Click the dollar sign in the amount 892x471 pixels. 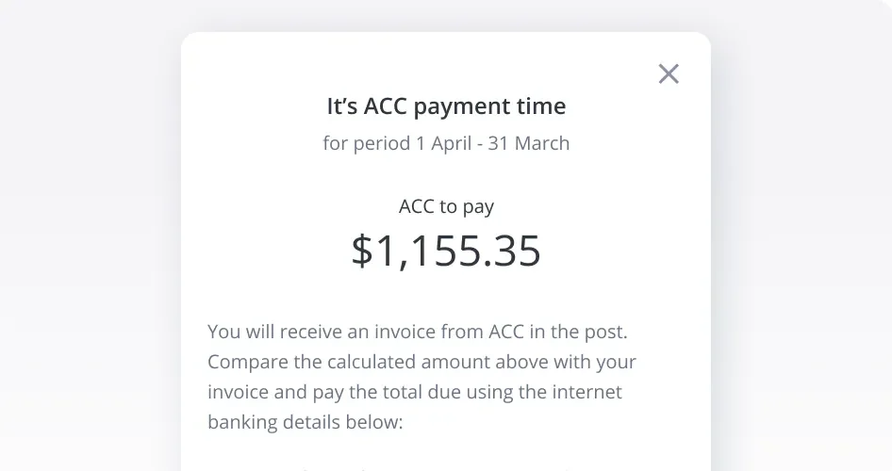coord(362,251)
